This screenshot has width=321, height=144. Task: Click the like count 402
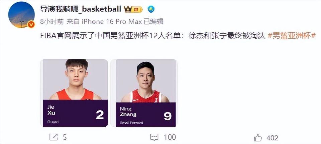pyautogui.click(x=272, y=138)
